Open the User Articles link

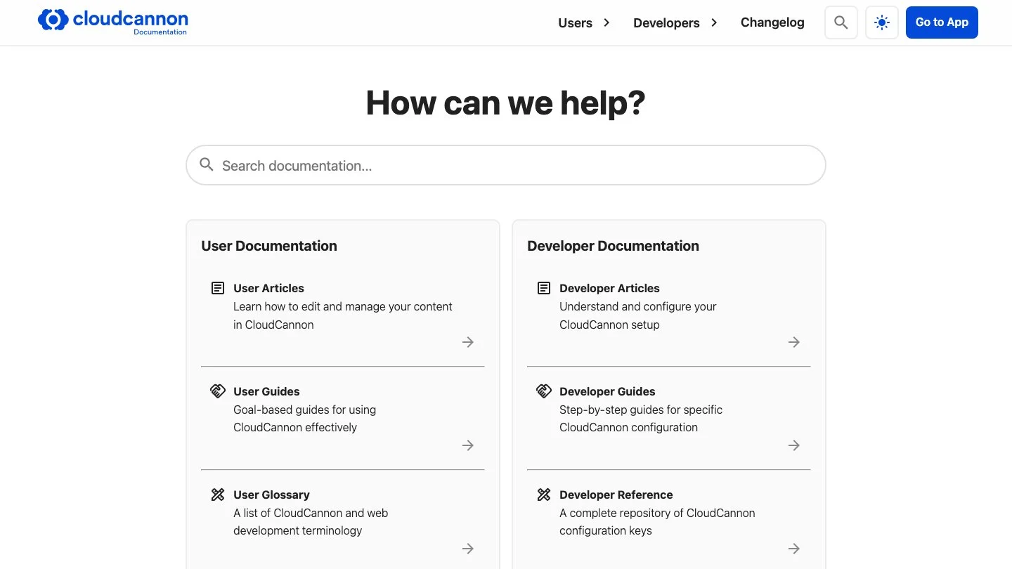pyautogui.click(x=268, y=288)
